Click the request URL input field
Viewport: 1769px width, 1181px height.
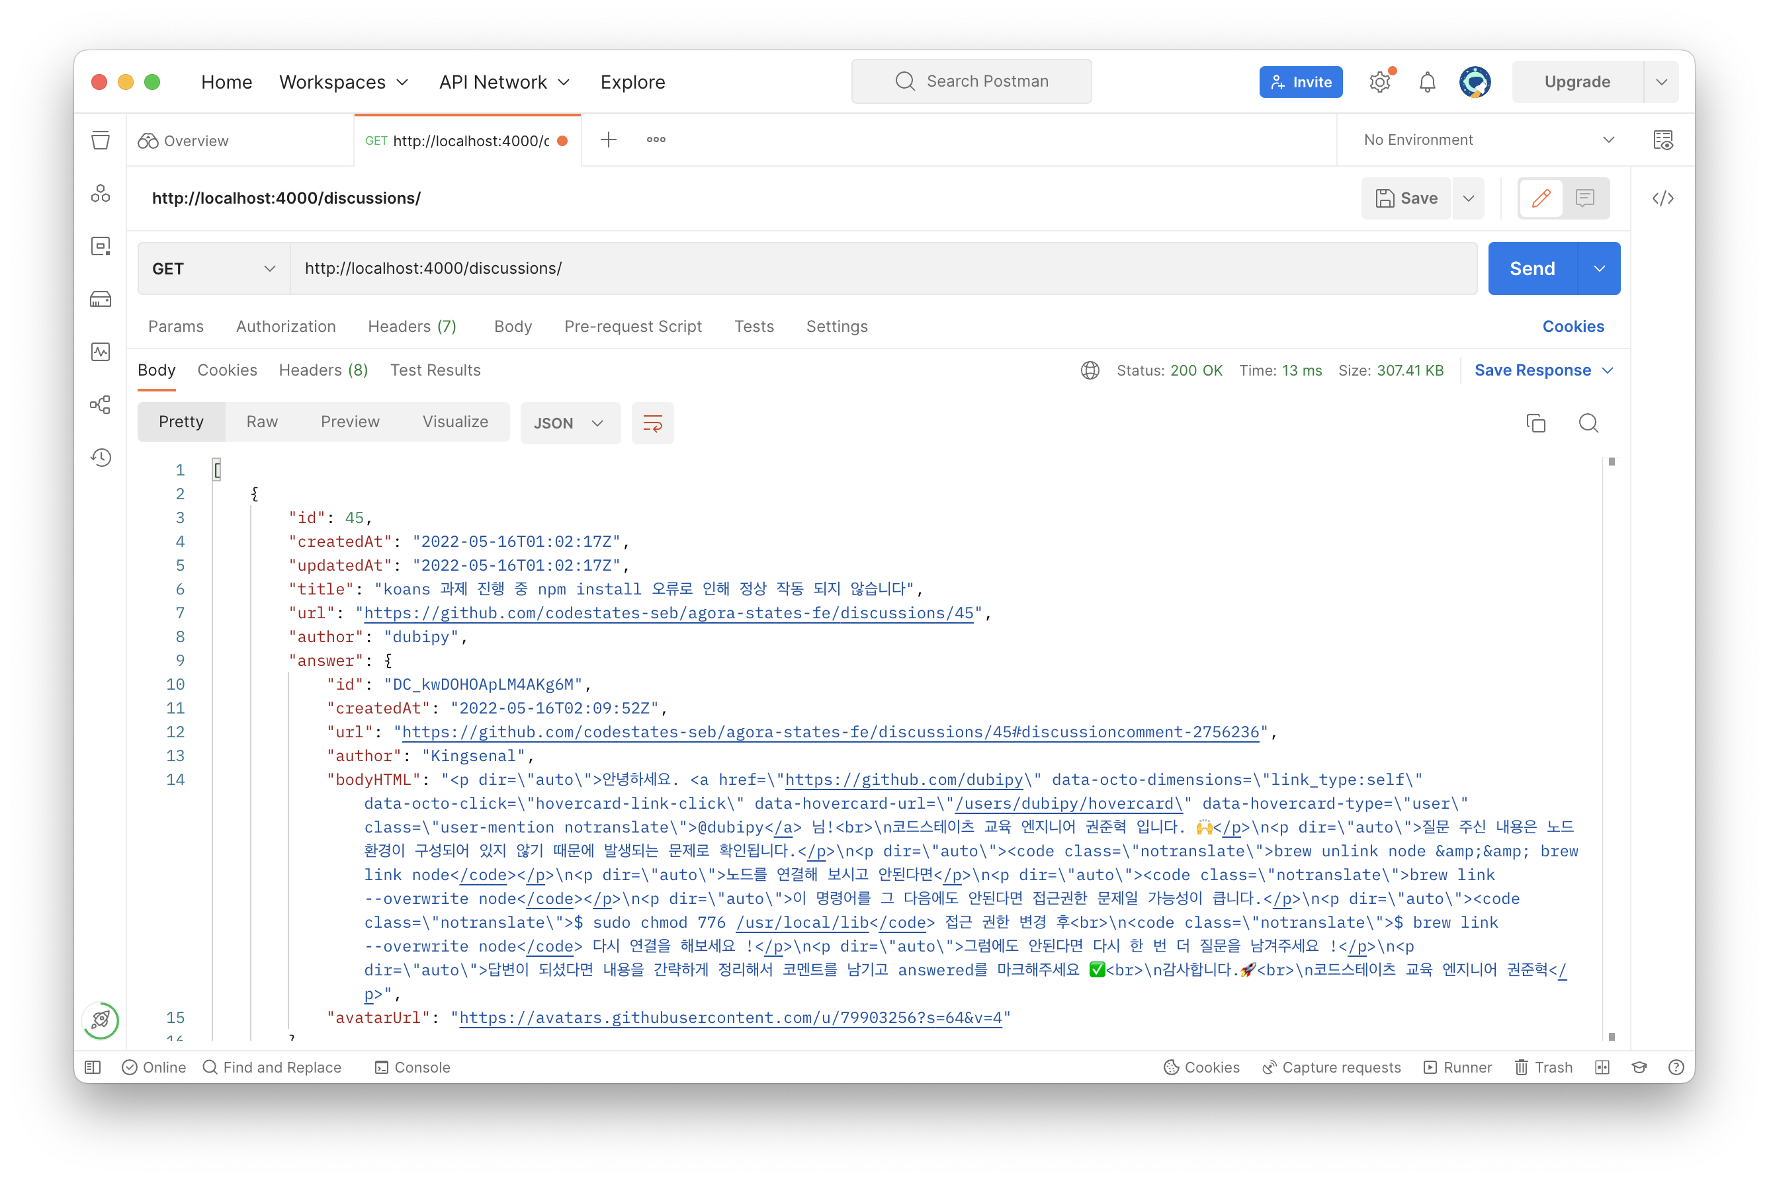click(881, 268)
